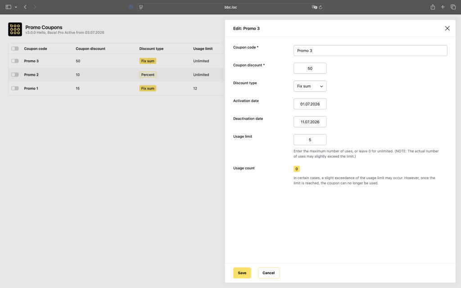Click the Coupon code column header
This screenshot has width=461, height=288.
click(36, 49)
